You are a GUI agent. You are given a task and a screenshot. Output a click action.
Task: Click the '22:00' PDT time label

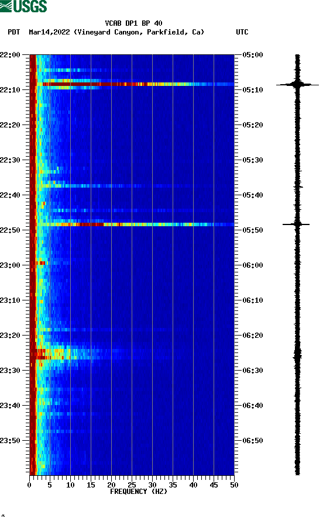point(11,54)
